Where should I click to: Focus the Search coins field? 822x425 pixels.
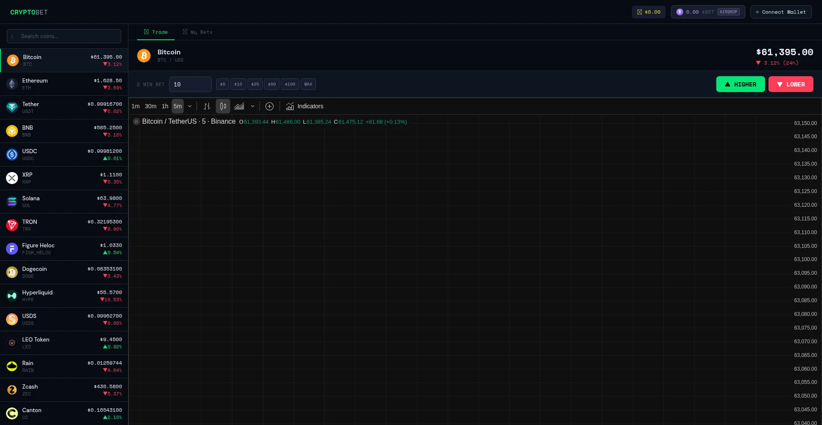pos(64,36)
